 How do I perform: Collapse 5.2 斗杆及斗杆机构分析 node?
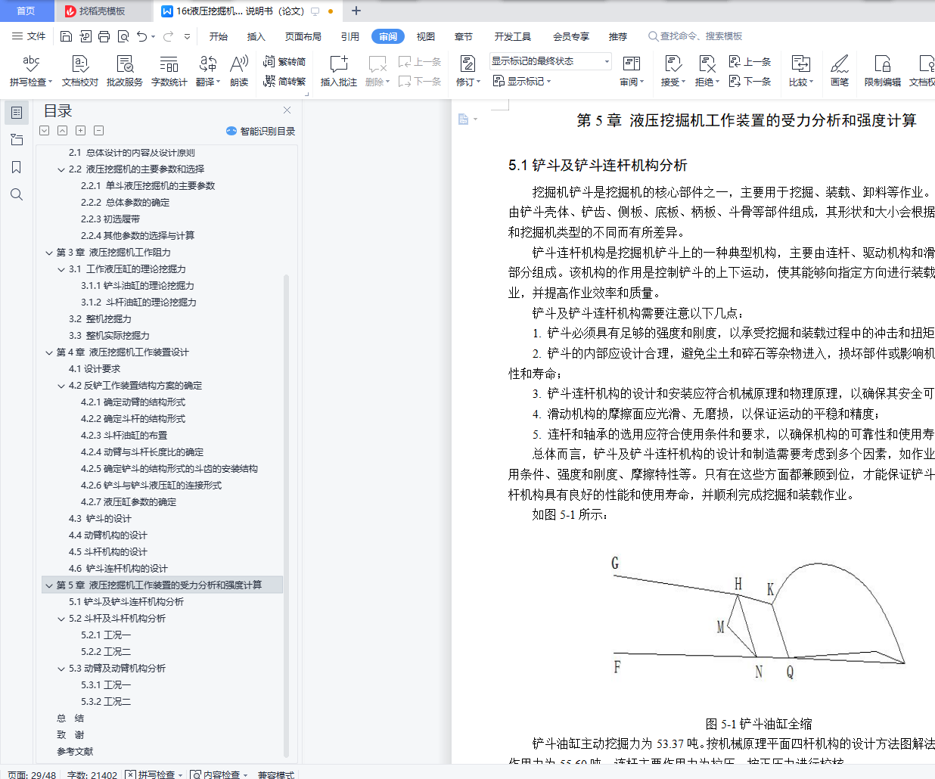tap(61, 619)
